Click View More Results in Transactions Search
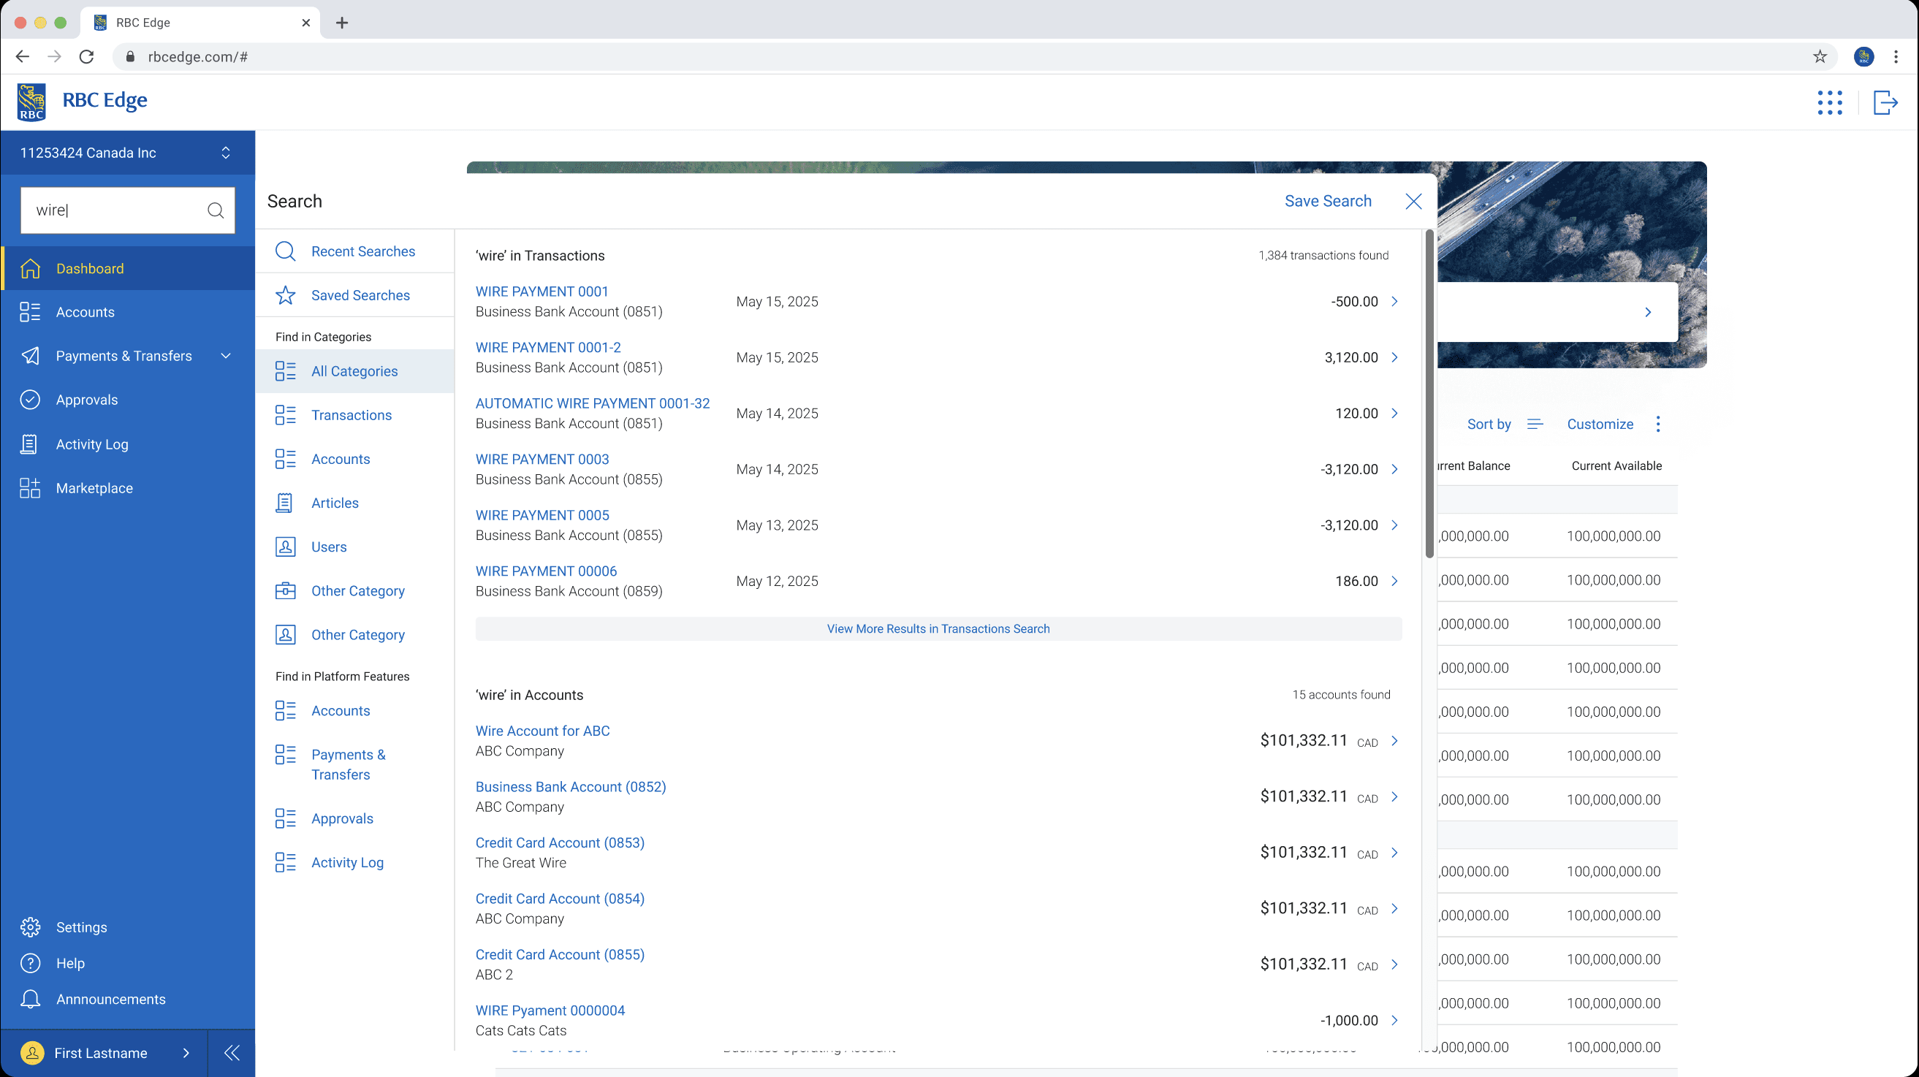The width and height of the screenshot is (1919, 1077). [938, 628]
